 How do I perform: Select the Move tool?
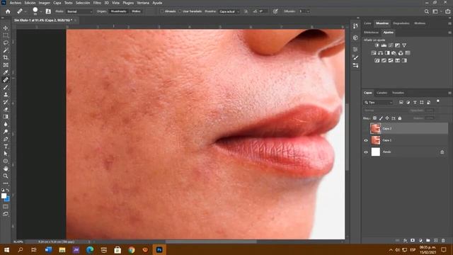pyautogui.click(x=6, y=28)
